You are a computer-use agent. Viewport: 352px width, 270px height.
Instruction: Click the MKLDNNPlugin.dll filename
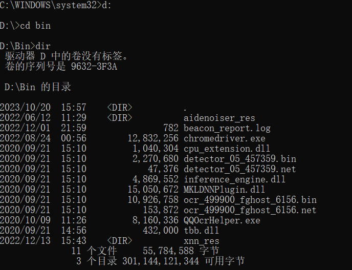pos(225,190)
